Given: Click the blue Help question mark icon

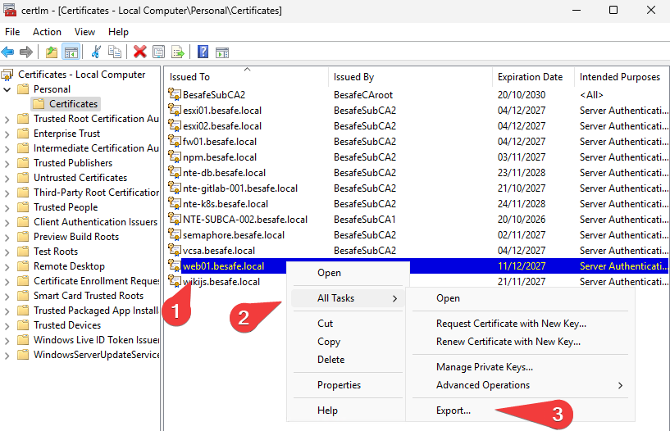Looking at the screenshot, I should point(203,52).
